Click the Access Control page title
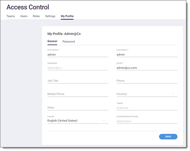 click(x=28, y=7)
